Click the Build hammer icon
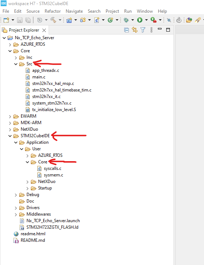The image size is (204, 265). click(x=53, y=20)
